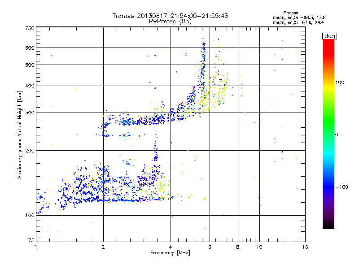
Task: Click the x-axis tick label '10'
Action: point(259,247)
